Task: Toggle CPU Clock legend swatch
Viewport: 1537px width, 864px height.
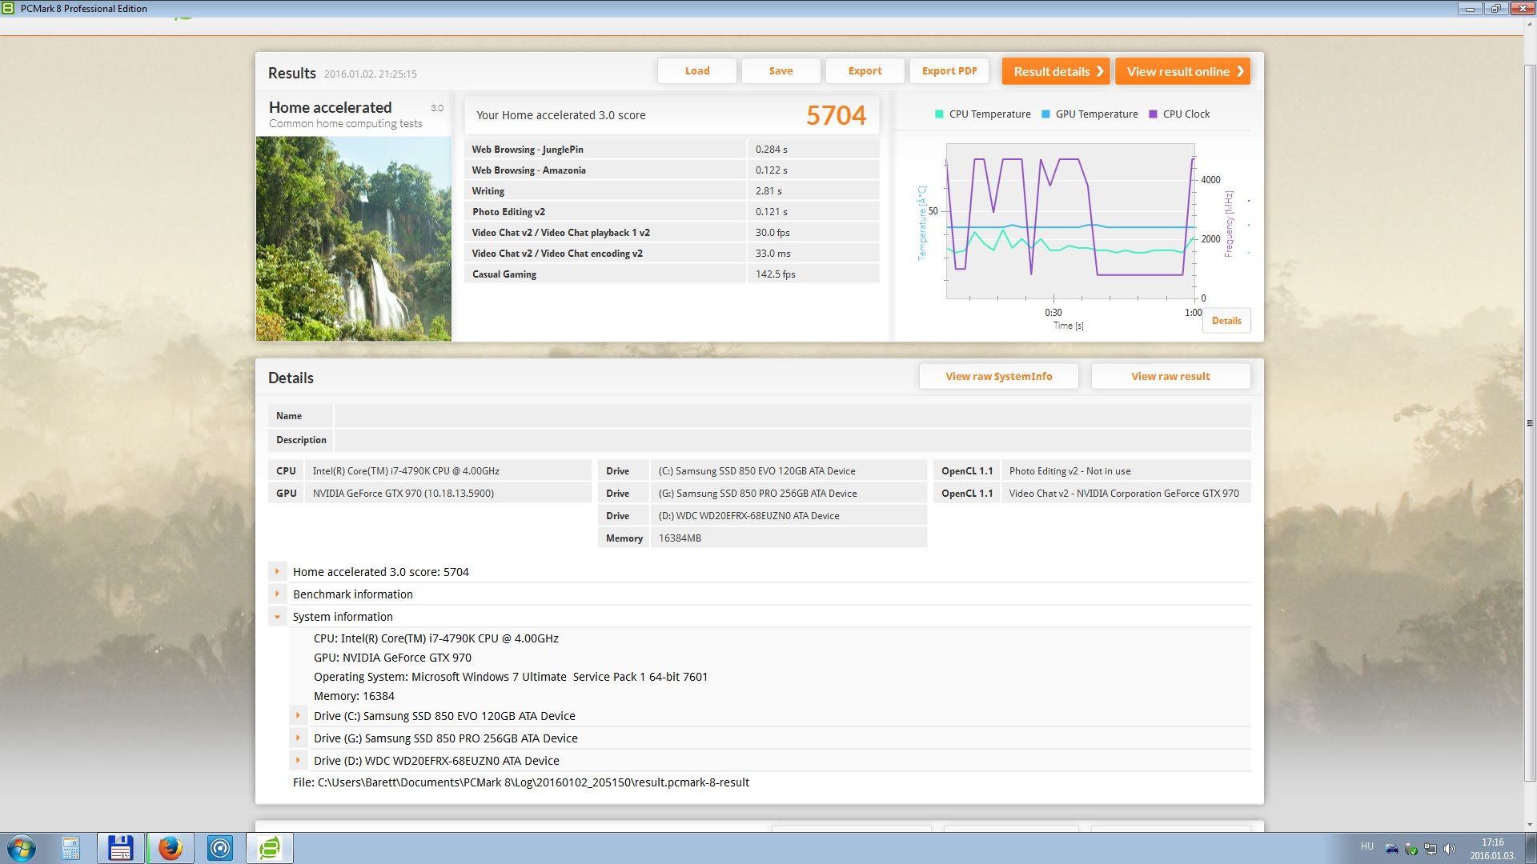Action: point(1153,114)
